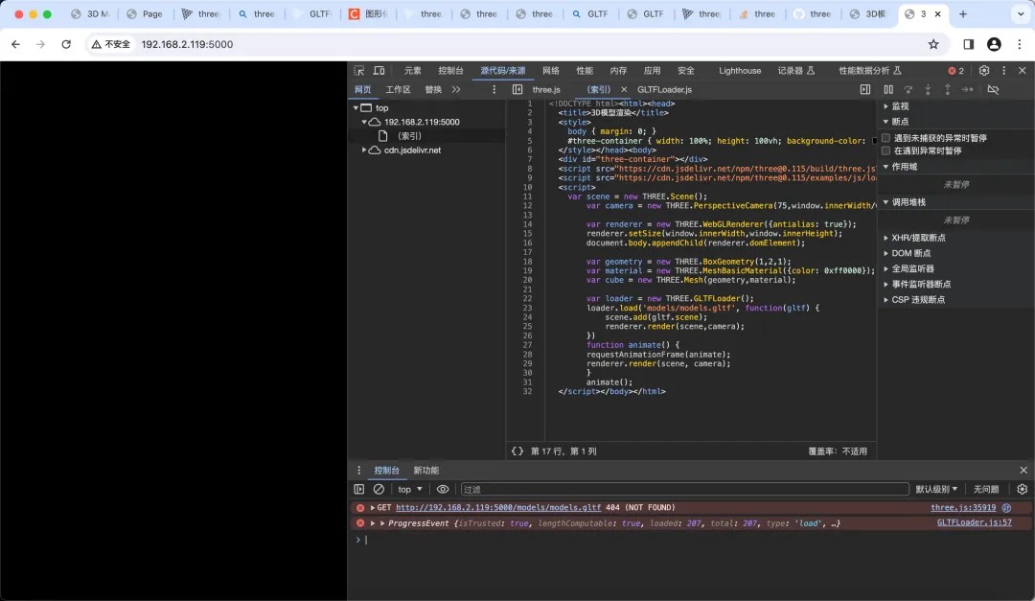Open console context top dropdown
Screen dimensions: 1035x601
(410, 490)
